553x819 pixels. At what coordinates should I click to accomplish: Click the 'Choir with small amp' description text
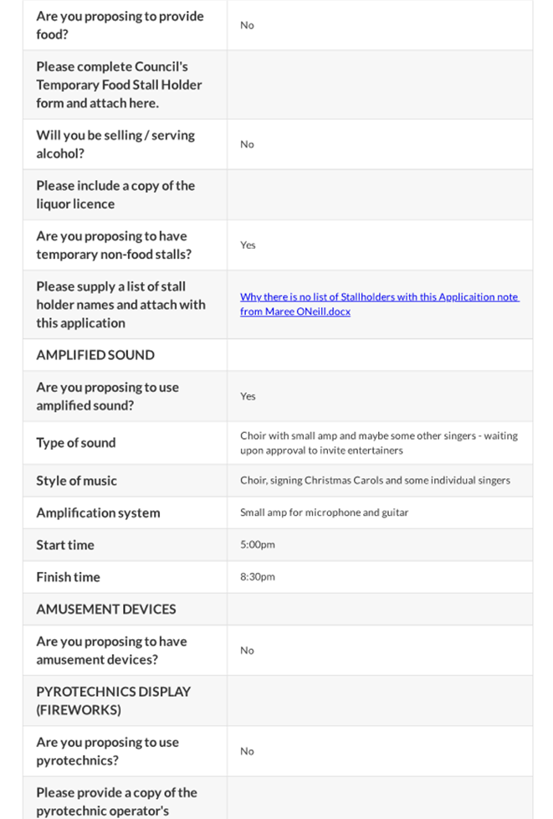point(378,443)
